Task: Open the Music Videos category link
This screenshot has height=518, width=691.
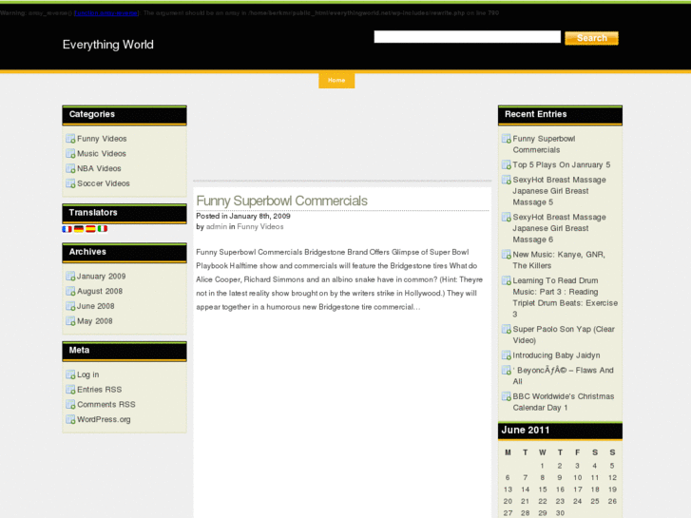Action: (x=102, y=154)
